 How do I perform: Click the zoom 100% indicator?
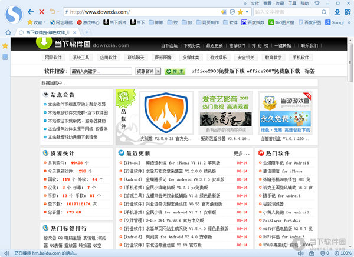coord(343,253)
